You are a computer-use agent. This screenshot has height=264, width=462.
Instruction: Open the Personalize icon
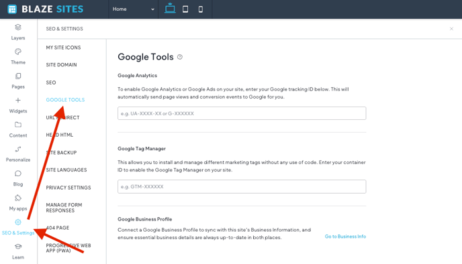coord(18,149)
